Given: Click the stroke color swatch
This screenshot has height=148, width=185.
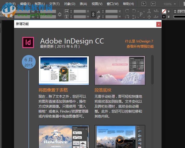Looking at the screenshot, I should click(x=164, y=17).
